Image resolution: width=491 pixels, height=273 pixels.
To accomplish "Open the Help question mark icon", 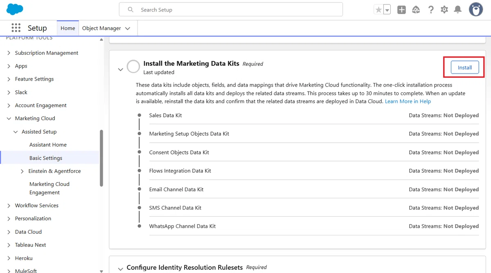I will pyautogui.click(x=431, y=9).
